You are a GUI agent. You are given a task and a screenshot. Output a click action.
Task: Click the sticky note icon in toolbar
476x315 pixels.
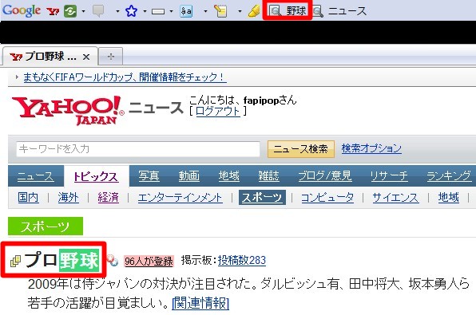tap(220, 11)
